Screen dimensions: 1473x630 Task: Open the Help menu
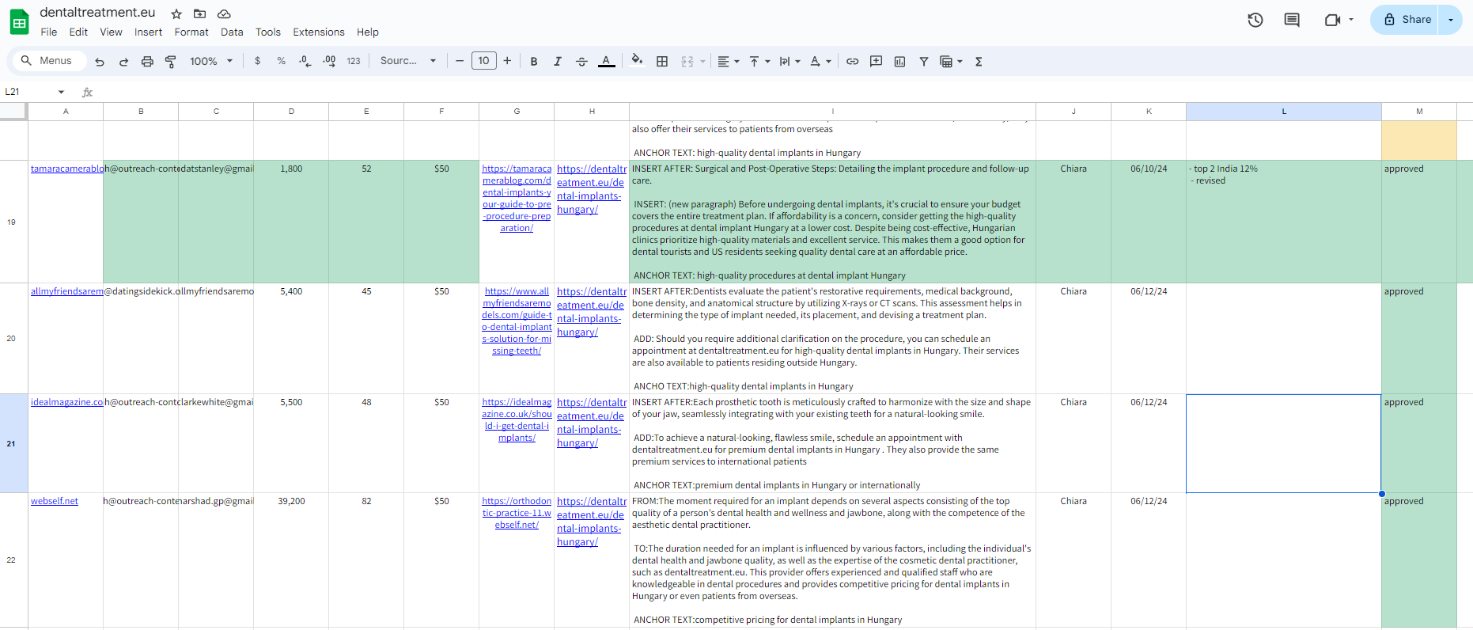click(x=368, y=32)
